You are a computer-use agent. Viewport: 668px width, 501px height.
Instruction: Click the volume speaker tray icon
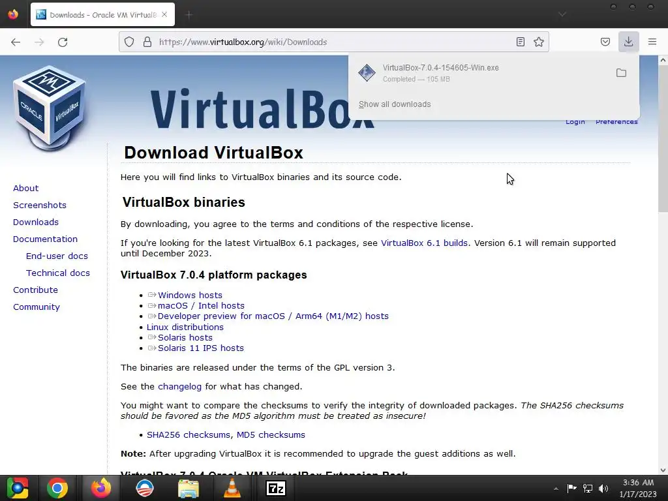click(x=603, y=488)
